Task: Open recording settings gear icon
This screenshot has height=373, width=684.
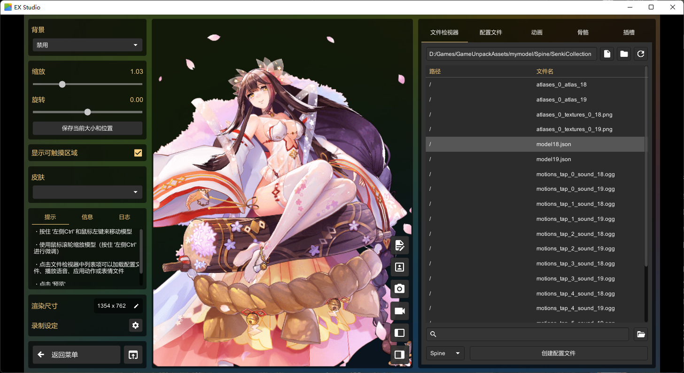Action: [136, 325]
